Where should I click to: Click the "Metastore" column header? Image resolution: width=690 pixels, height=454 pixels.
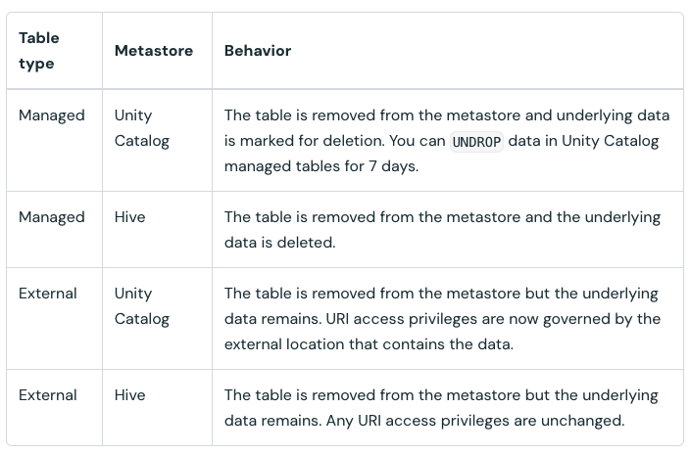click(154, 51)
